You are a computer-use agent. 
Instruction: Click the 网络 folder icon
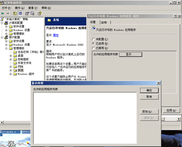click(x=15, y=66)
